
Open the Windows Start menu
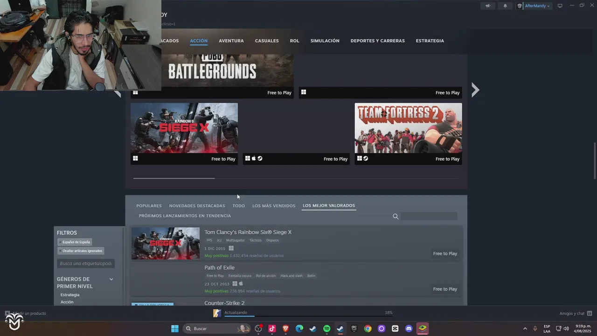[x=175, y=329]
